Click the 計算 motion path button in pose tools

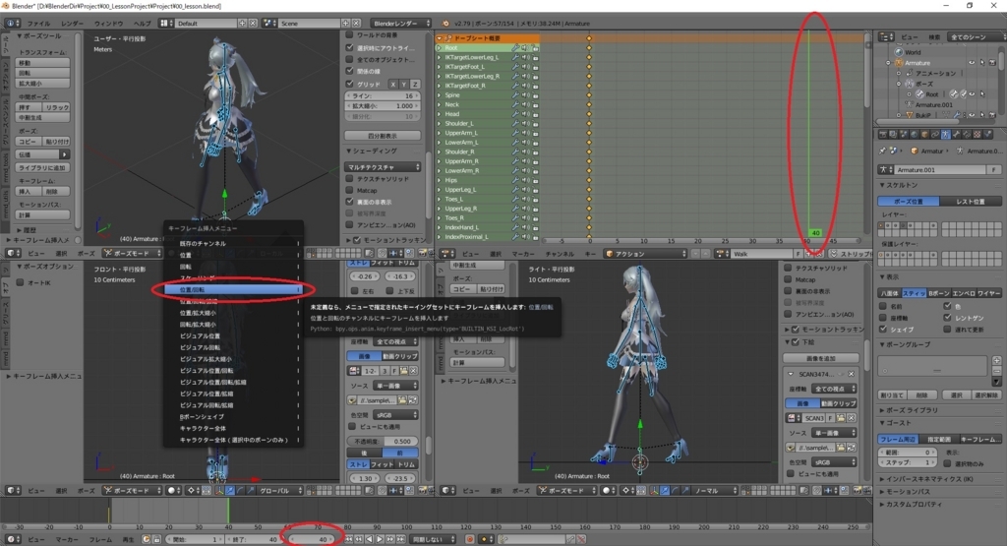[42, 215]
